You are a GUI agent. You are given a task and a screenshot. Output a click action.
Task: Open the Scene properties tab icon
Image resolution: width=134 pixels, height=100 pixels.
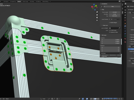(x=125, y=17)
